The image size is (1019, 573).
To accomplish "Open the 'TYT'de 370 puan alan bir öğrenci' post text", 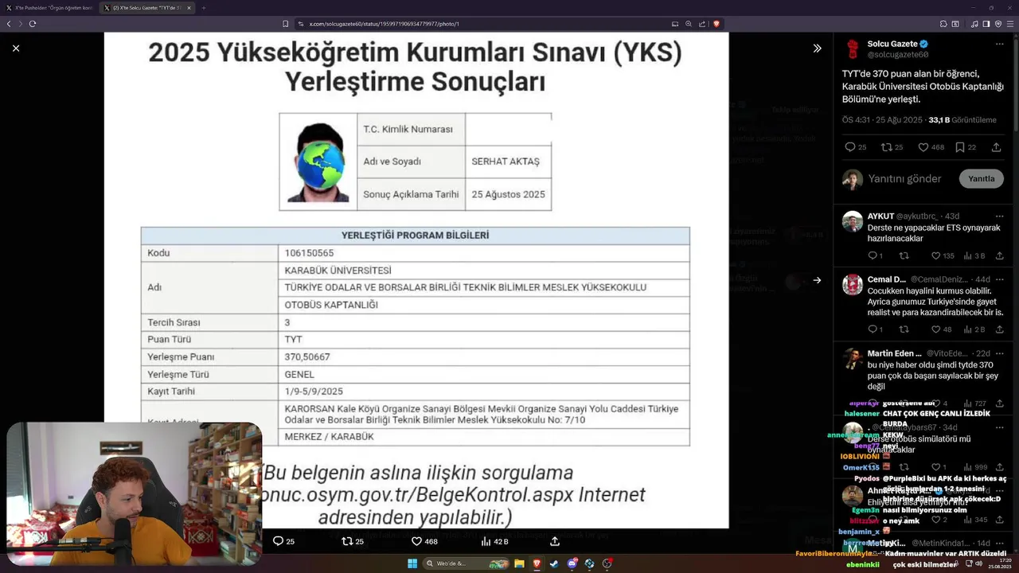I will click(923, 86).
